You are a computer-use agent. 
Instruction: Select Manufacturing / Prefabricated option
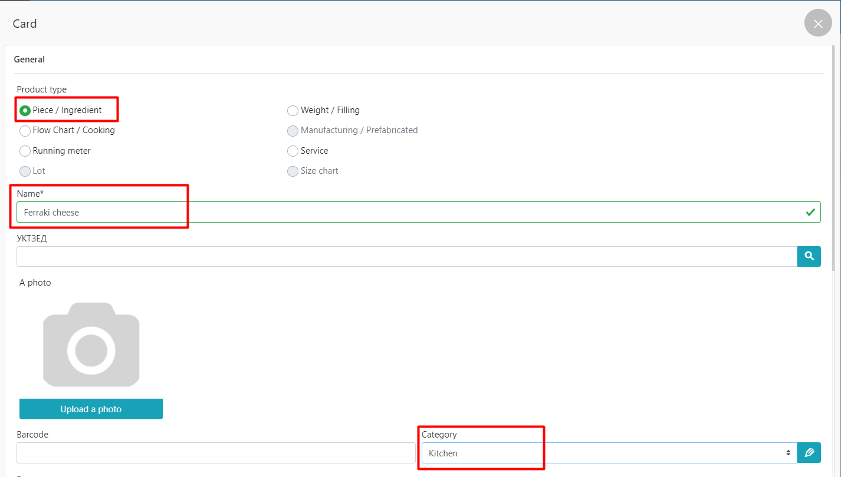tap(293, 131)
